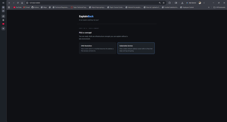Open the YouTube bookmark

point(17,7)
